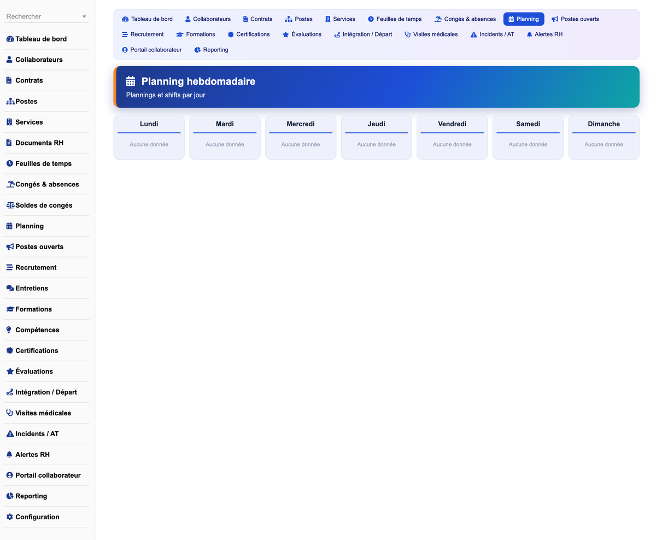Image resolution: width=656 pixels, height=540 pixels.
Task: Click the Planning hebdomadaire title text
Action: click(198, 81)
